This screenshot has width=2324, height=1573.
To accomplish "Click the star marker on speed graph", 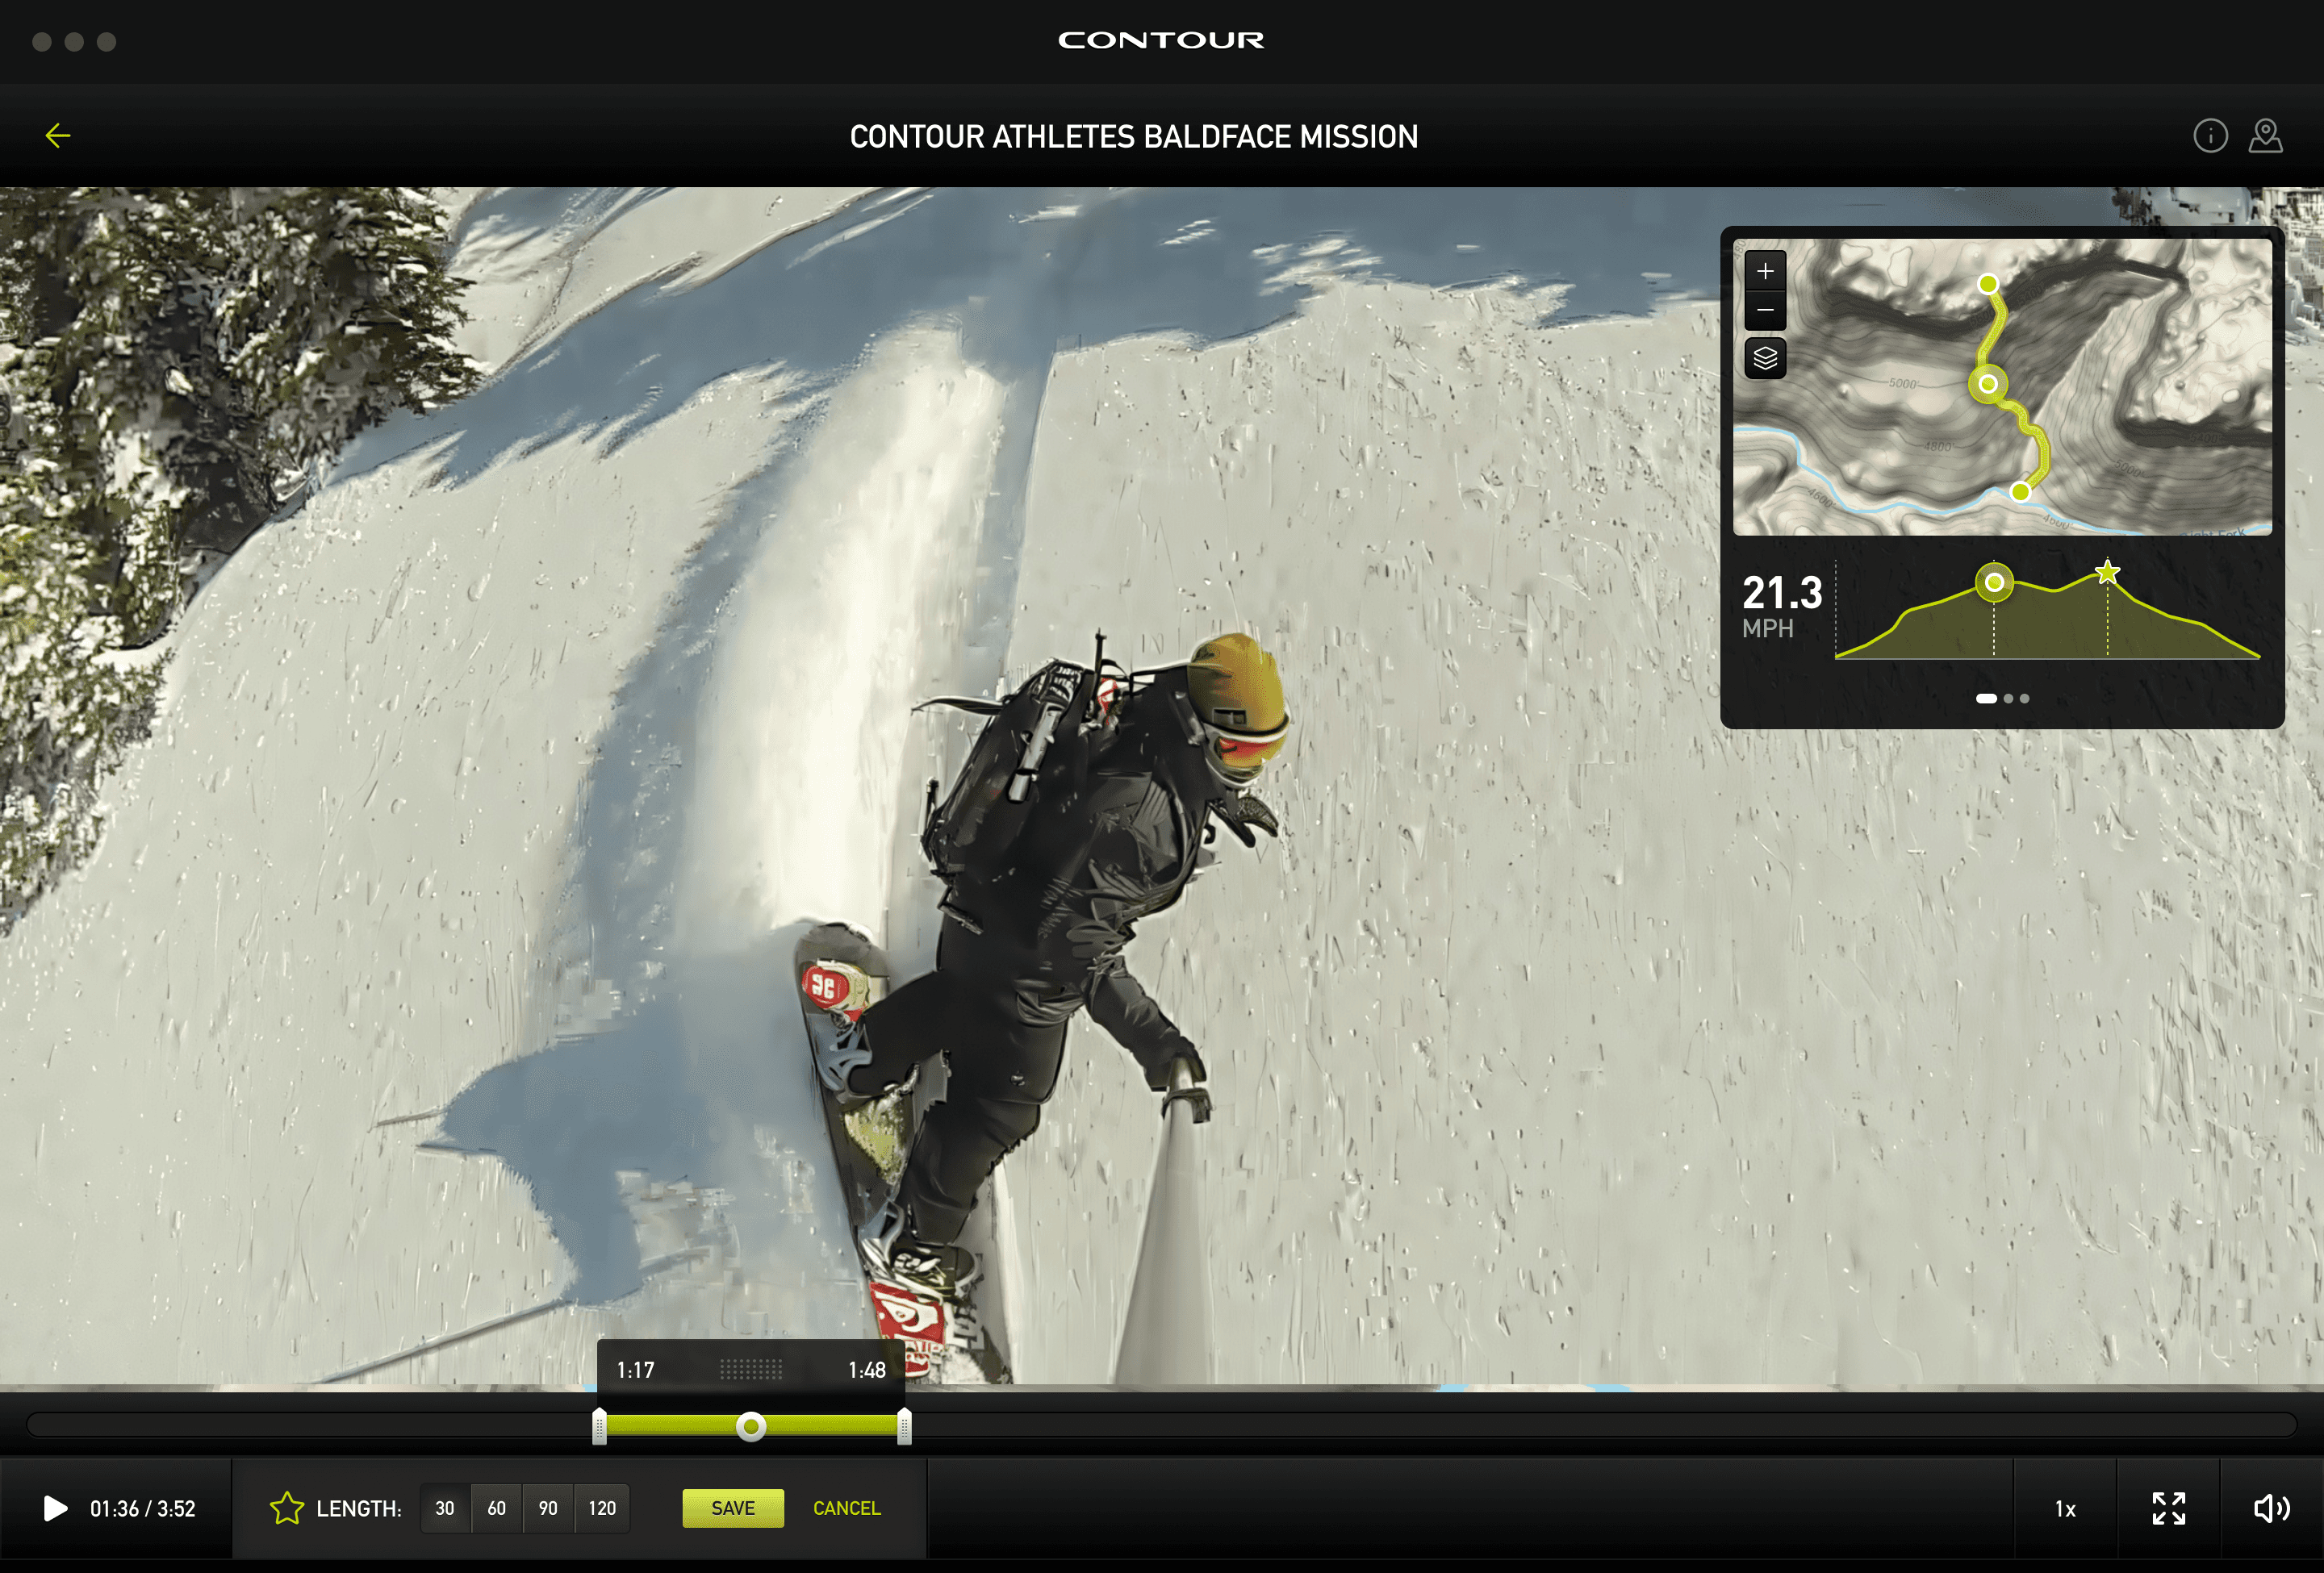I will click(x=2107, y=573).
